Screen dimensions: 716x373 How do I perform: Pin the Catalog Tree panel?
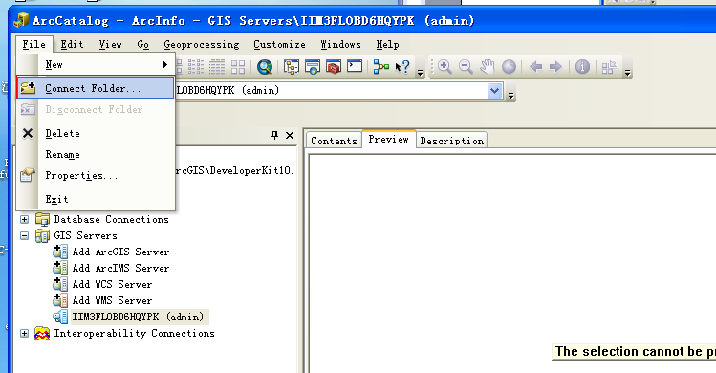(274, 135)
